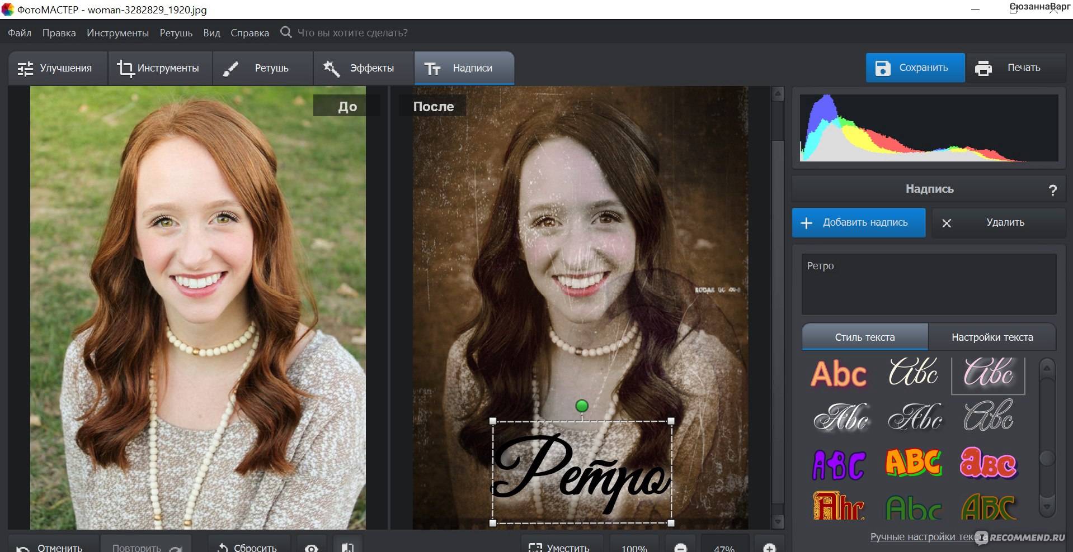Click bottom-right resize handle of text box
Screen dimensions: 1073x552
[x=671, y=523]
